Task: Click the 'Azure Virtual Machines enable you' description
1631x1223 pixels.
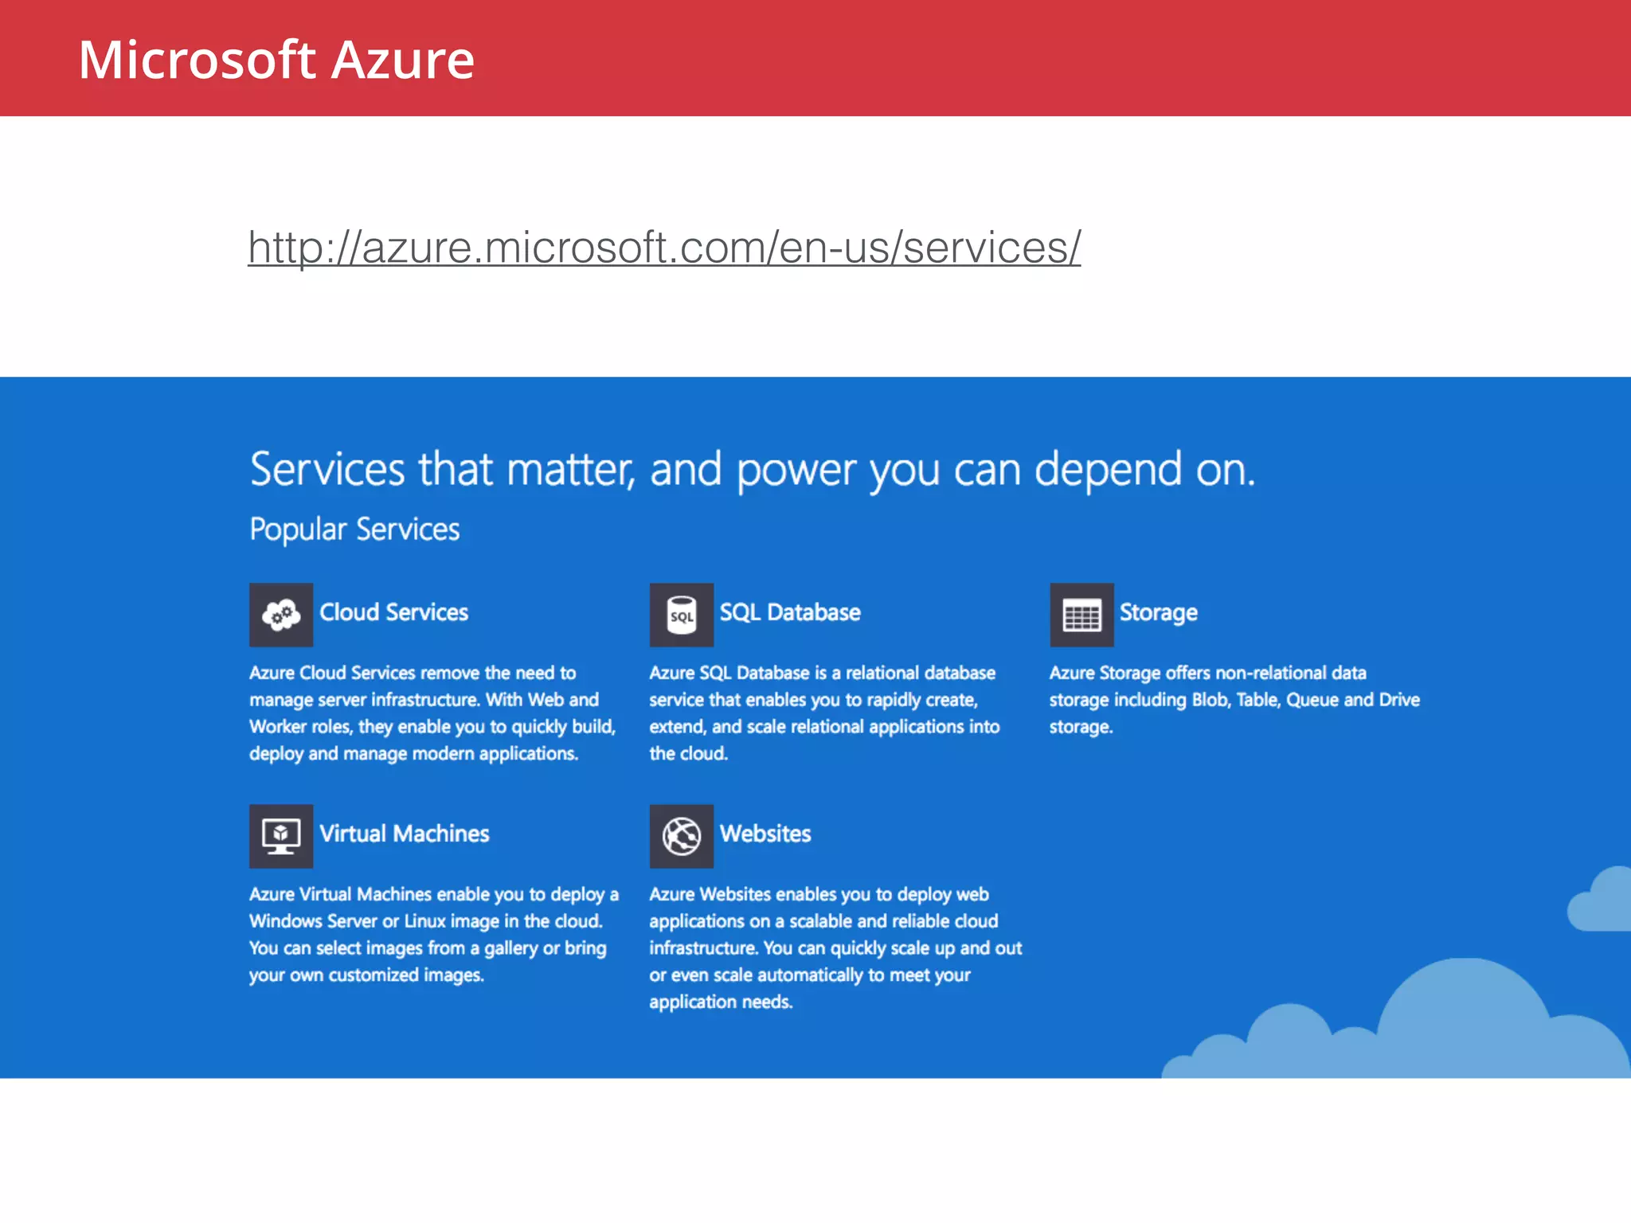Action: (x=434, y=935)
